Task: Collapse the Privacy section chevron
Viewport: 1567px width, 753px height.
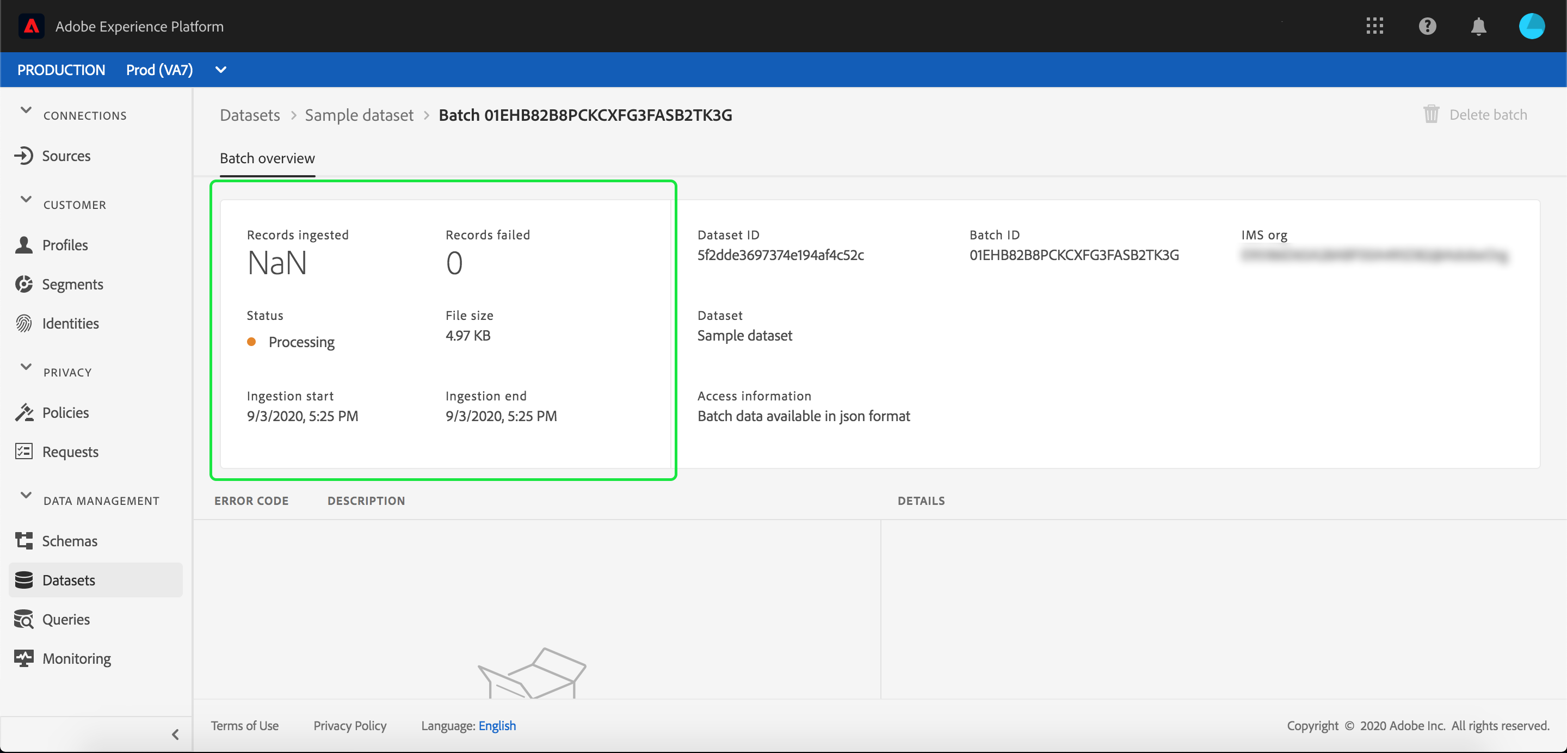Action: point(26,367)
